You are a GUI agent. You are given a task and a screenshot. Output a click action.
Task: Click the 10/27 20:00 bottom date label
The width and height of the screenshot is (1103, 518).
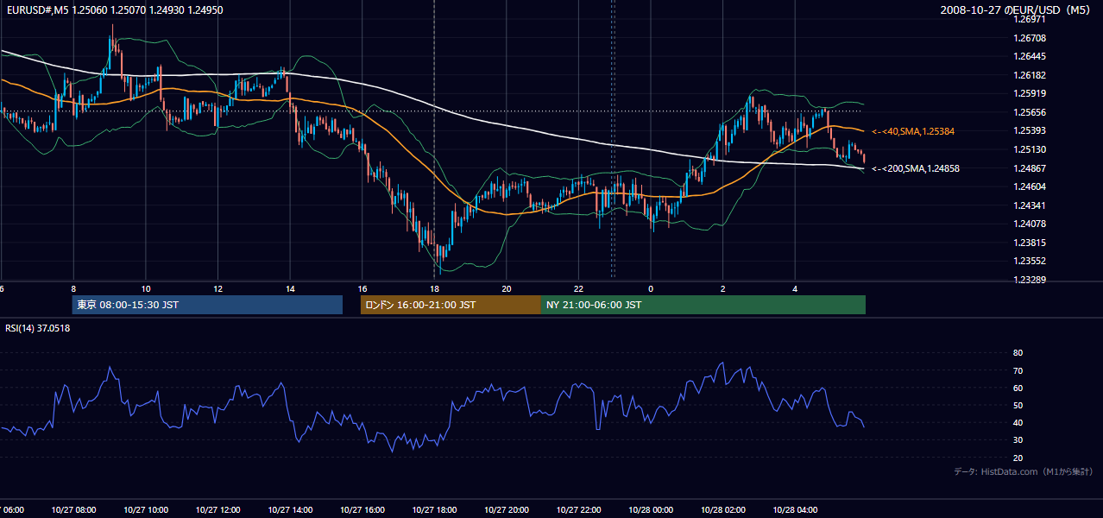[507, 510]
